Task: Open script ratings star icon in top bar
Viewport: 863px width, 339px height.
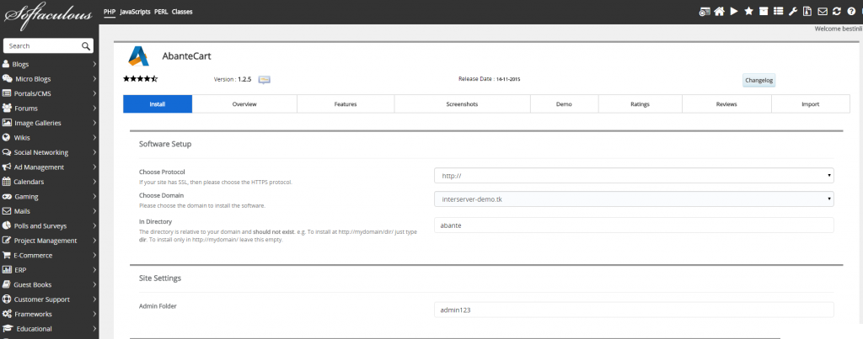Action: tap(748, 12)
